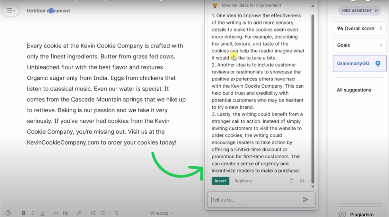This screenshot has height=217, width=389.
Task: Toggle italic formatting
Action: [33, 213]
